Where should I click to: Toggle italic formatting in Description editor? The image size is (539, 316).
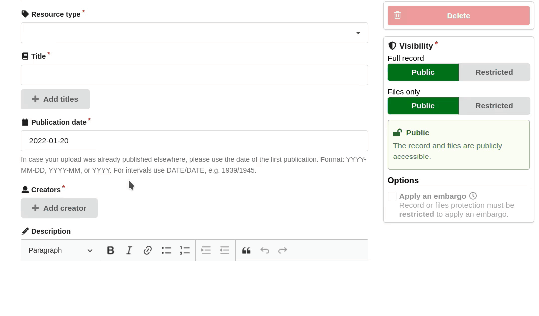129,250
